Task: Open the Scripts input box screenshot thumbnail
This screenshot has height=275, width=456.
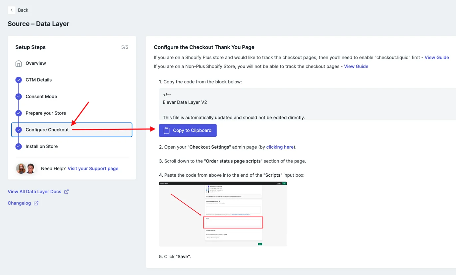Action: pos(223,214)
